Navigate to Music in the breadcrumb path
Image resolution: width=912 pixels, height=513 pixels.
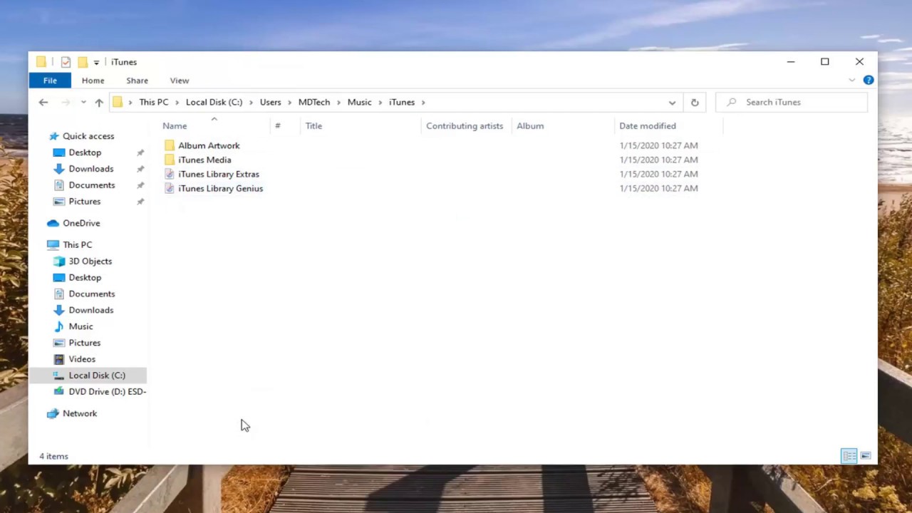click(x=359, y=103)
